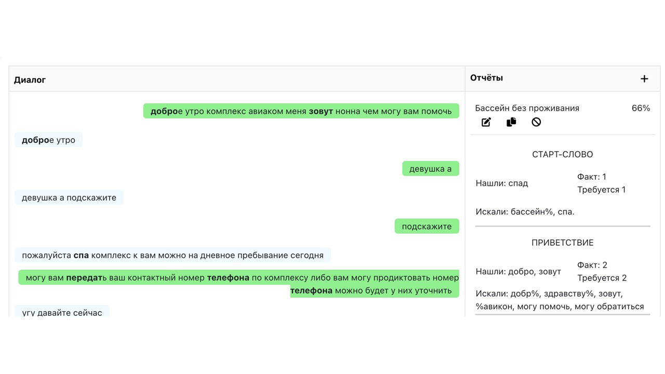Click 'Факт: 1' value
This screenshot has width=665, height=374.
(592, 177)
